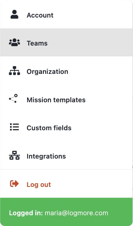Click the Log out row's empty area
Image resolution: width=133 pixels, height=226 pixels.
coord(92,184)
